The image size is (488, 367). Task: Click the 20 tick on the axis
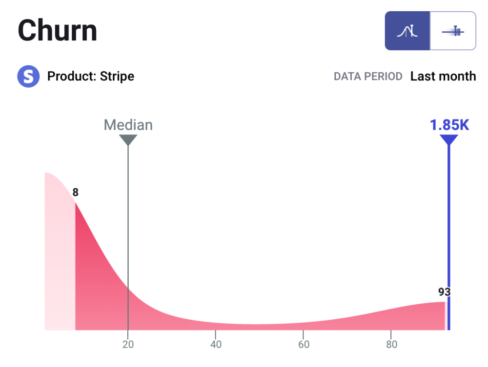point(128,345)
